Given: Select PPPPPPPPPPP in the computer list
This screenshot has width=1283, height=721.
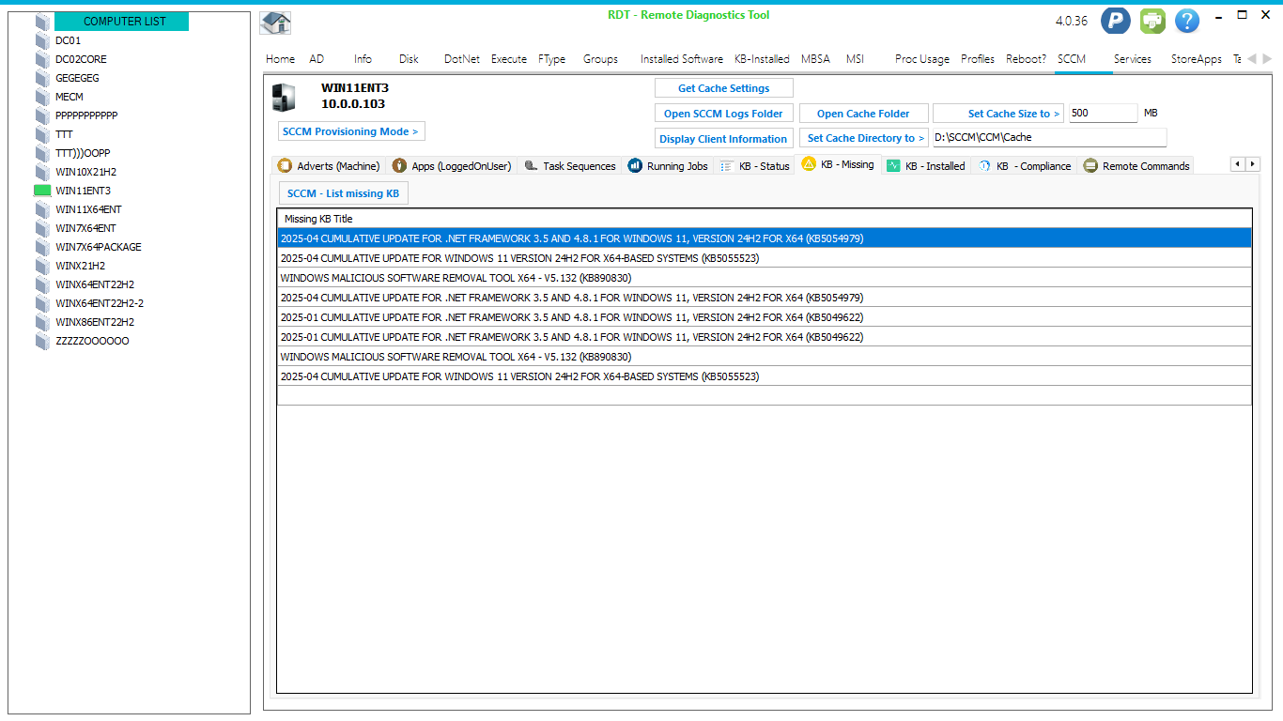Looking at the screenshot, I should [x=86, y=115].
